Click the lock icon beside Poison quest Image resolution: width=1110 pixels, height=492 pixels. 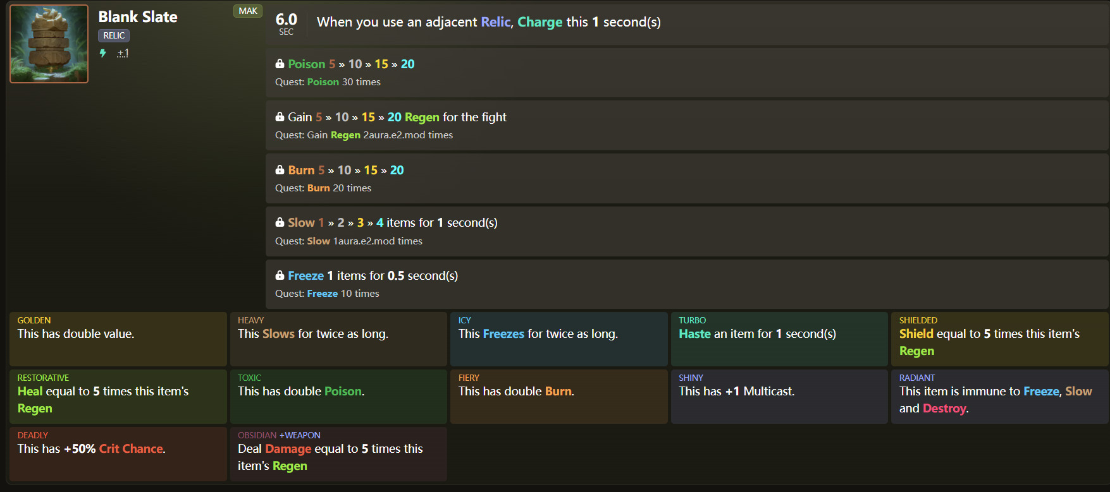(x=280, y=64)
